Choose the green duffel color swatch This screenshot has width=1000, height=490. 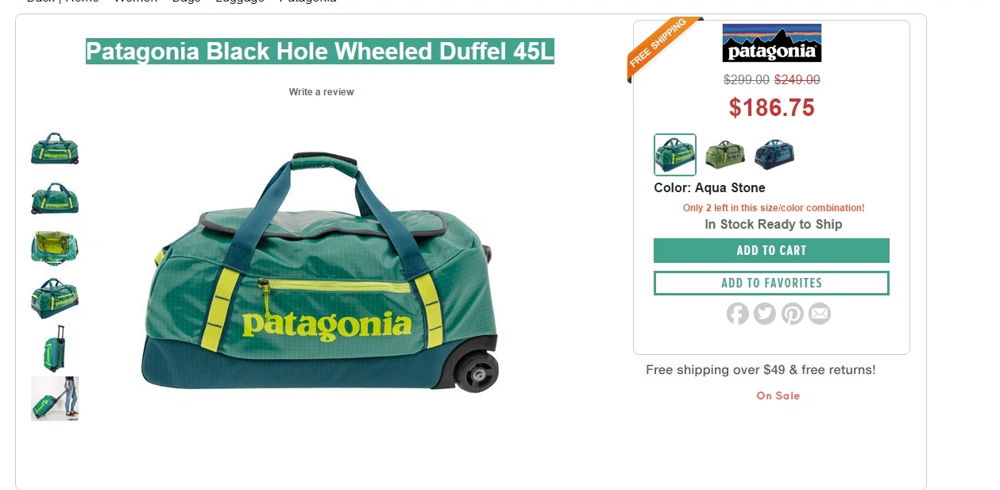pyautogui.click(x=724, y=154)
